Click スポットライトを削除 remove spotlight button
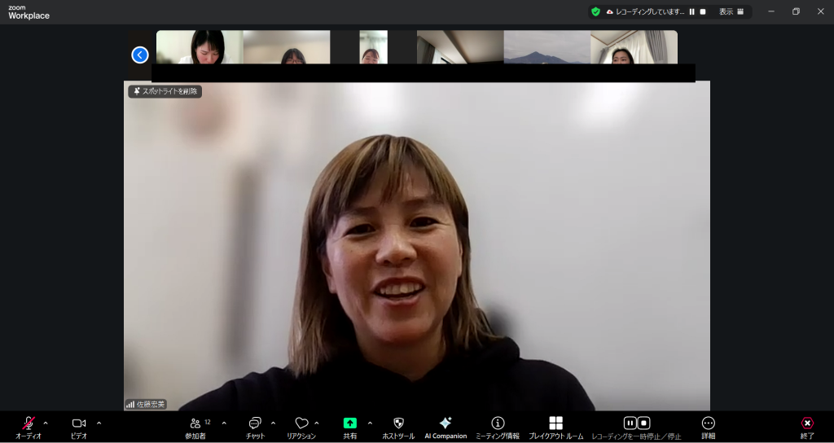 pos(165,91)
